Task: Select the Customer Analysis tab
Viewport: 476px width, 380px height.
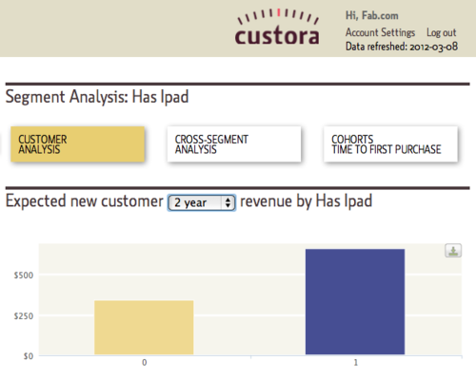Action: 78,144
